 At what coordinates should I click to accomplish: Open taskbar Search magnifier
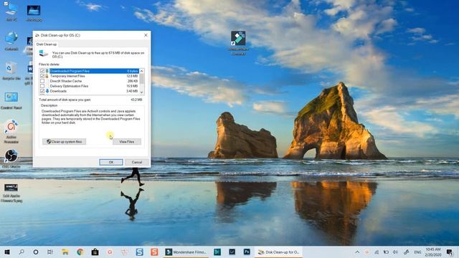[x=22, y=252]
